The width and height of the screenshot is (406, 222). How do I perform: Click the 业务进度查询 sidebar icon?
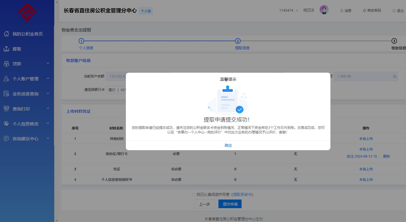[7, 94]
